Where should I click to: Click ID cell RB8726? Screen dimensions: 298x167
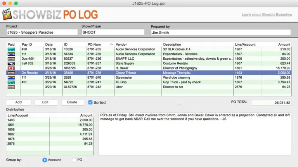69,68
